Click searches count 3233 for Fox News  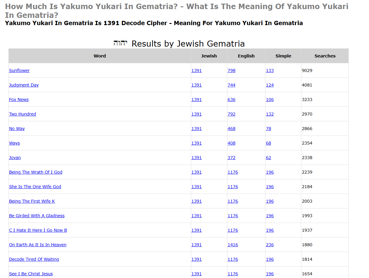pos(307,100)
